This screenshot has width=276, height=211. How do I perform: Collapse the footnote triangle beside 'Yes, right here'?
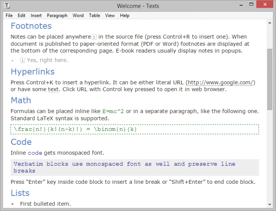13,60
